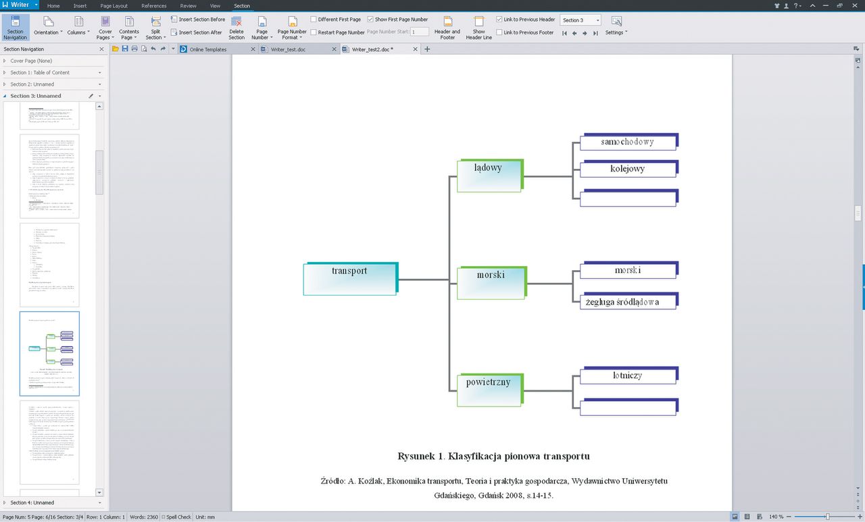The height and width of the screenshot is (522, 865).
Task: Add a new document tab
Action: 427,49
